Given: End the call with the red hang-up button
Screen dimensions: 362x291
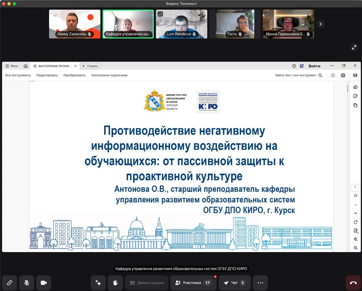Looking at the screenshot, I should pyautogui.click(x=353, y=283).
